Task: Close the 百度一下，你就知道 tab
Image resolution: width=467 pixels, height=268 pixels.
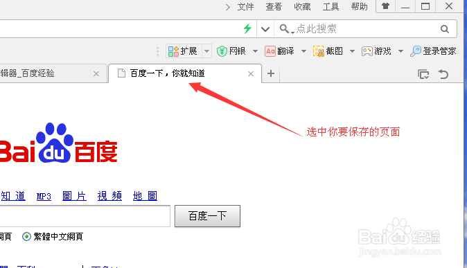Action: coord(251,74)
